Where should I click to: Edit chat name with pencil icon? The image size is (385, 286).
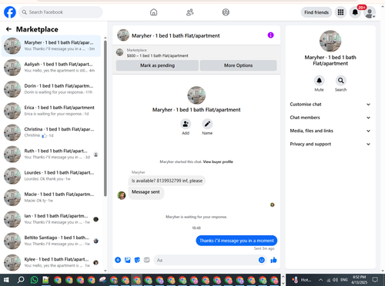click(x=207, y=124)
